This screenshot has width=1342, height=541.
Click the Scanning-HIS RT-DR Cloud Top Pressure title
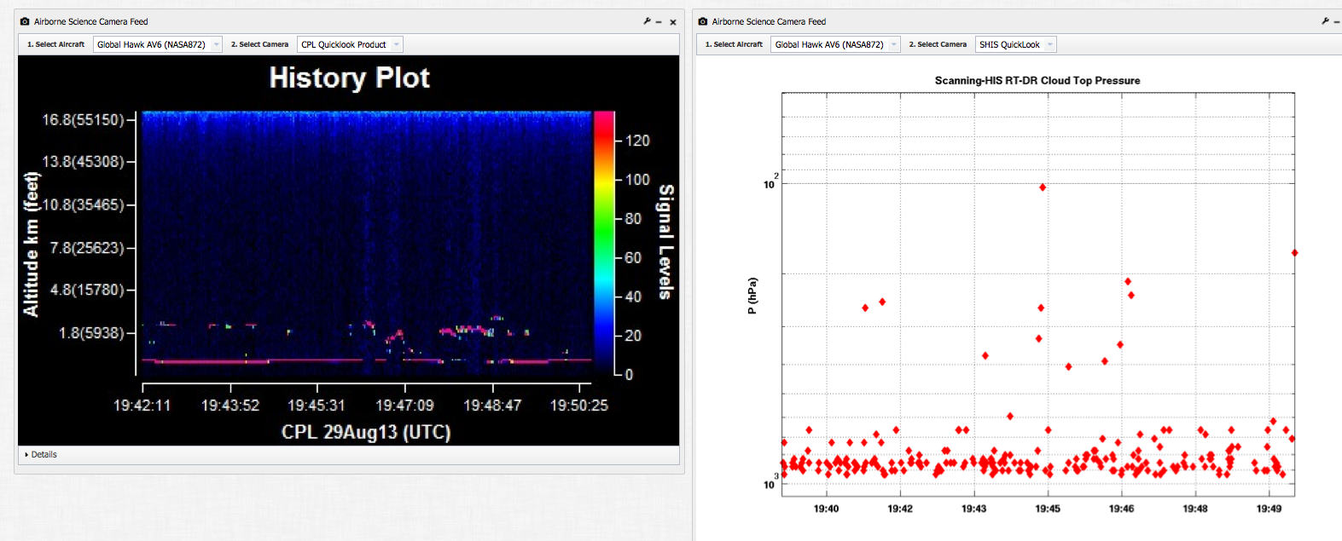(x=1037, y=80)
